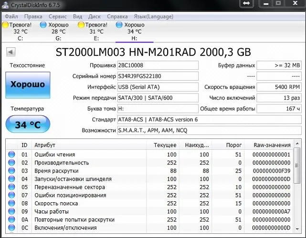Open the Правка menu
This screenshot has width=306, height=238.
click(x=33, y=17)
